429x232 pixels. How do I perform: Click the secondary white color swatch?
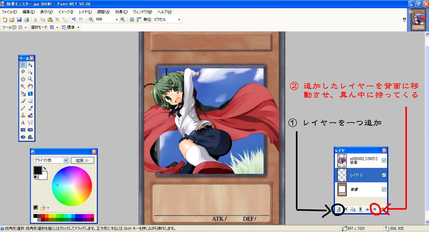point(44,176)
